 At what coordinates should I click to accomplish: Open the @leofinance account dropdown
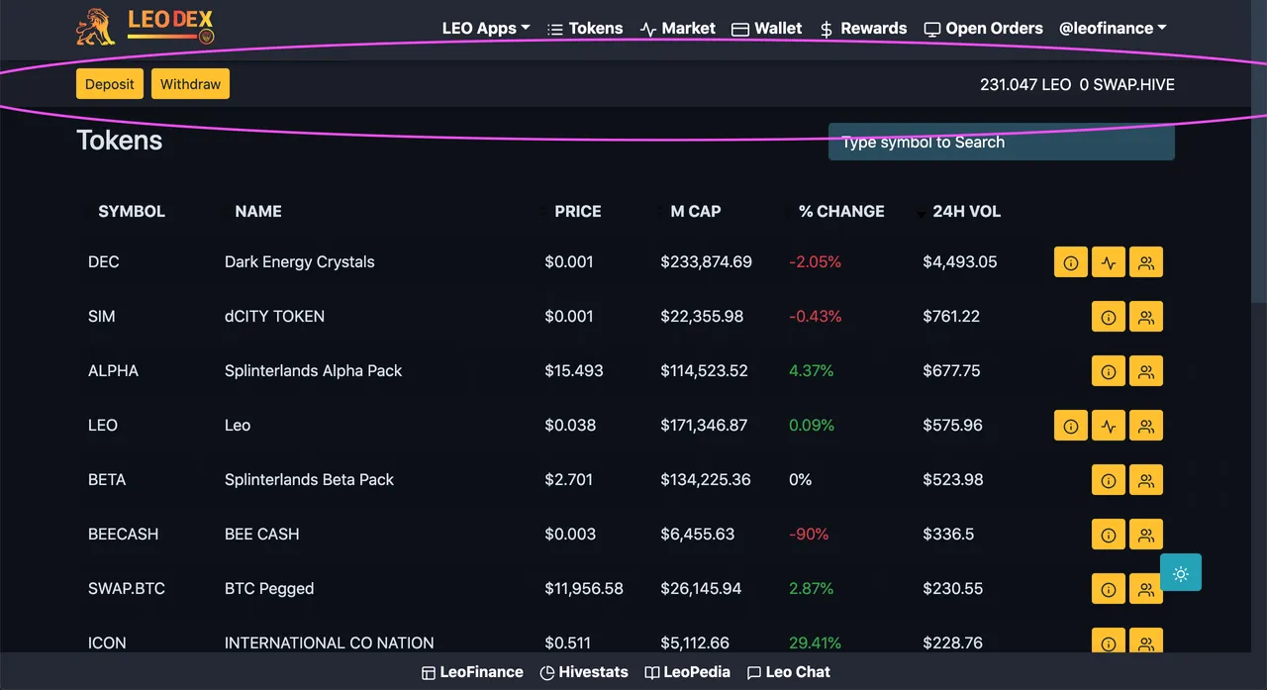[x=1113, y=29]
